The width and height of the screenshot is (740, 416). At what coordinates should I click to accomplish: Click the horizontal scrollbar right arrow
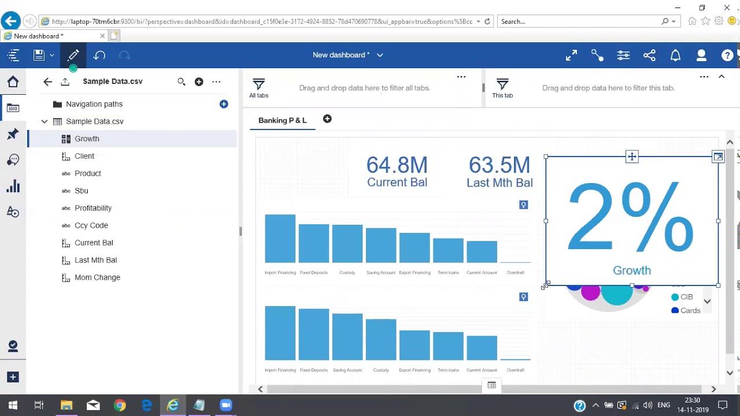(713, 389)
